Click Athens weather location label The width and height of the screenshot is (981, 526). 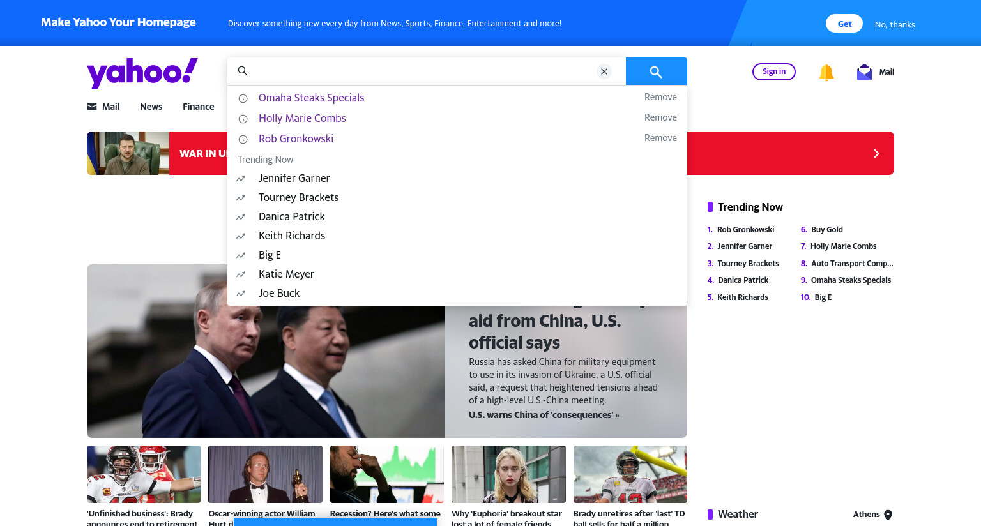coord(866,515)
